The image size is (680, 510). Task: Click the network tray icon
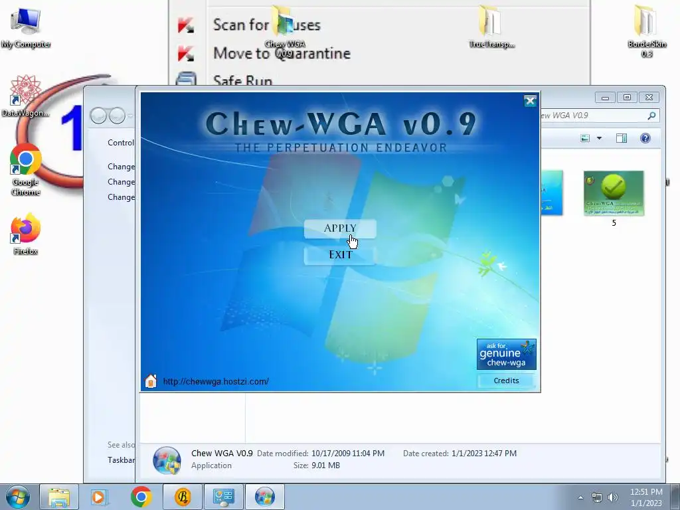[x=597, y=497]
